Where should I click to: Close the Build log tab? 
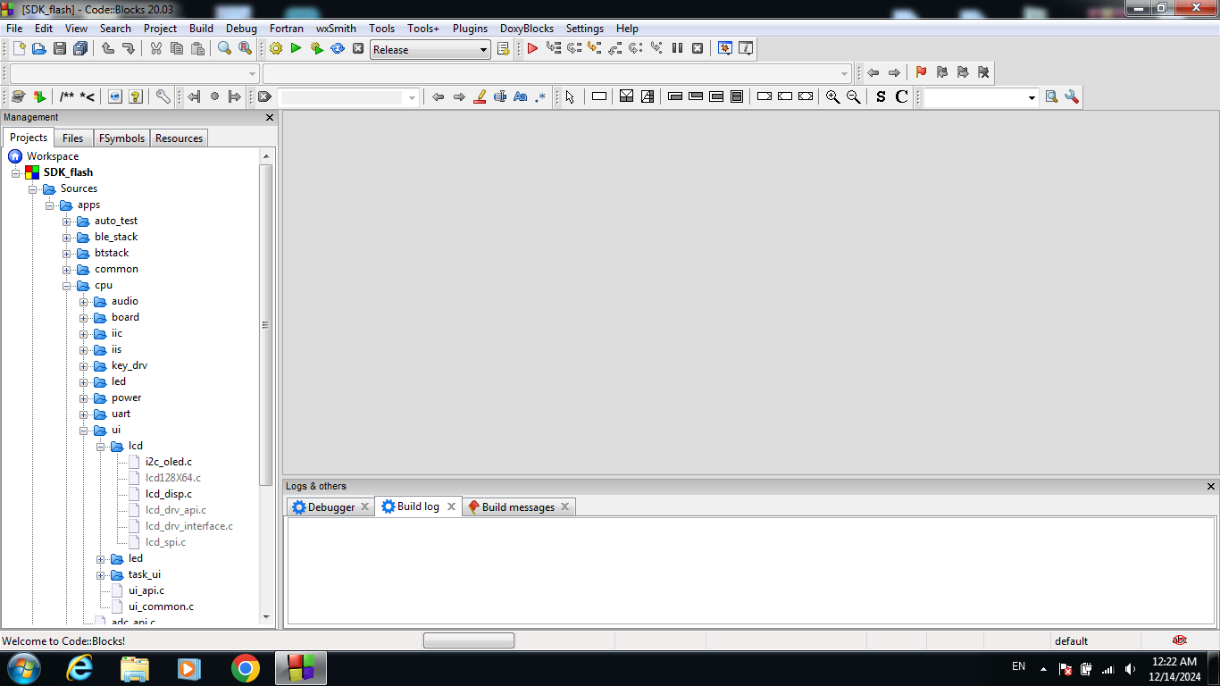(x=451, y=506)
